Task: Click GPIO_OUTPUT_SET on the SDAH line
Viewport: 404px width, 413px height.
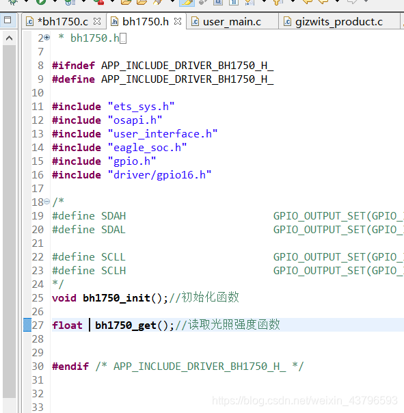Action: pos(319,216)
